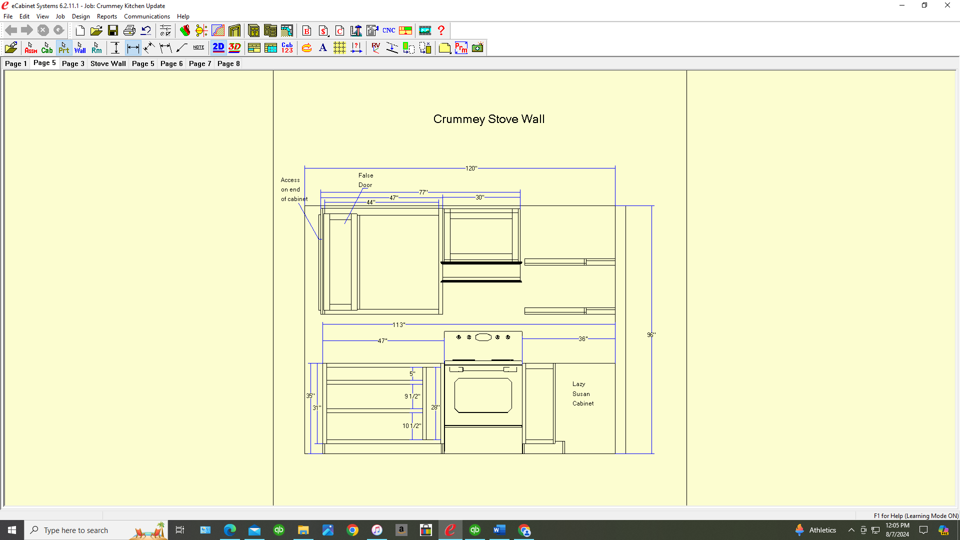Select the Cab selection mode tool

47,48
